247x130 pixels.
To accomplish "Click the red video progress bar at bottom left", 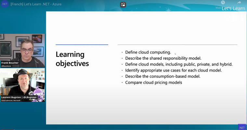I will click(x=7, y=130).
